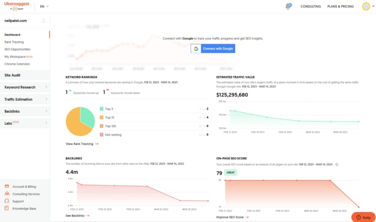Open Rank Tracking in sidebar
The image size is (376, 222).
14,42
